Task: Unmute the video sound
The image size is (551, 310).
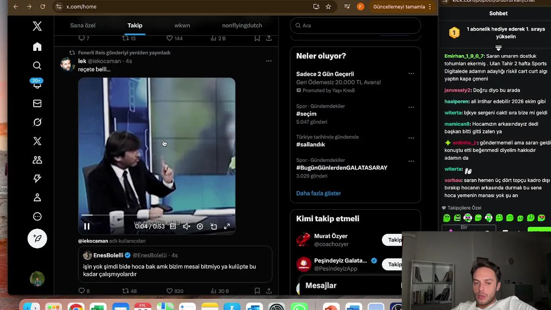Action: [186, 226]
